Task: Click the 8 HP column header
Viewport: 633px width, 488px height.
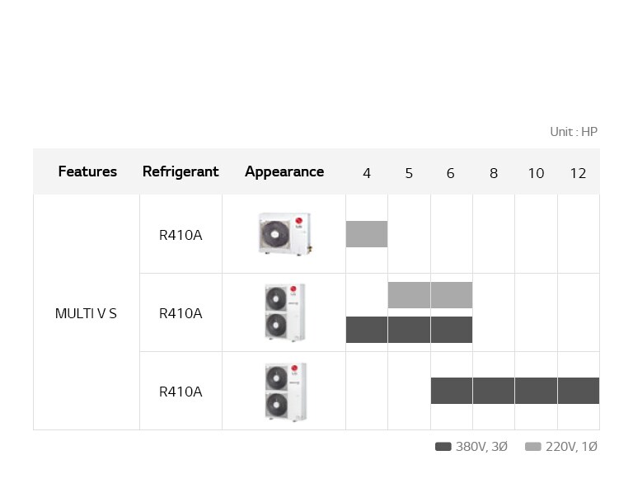Action: (x=494, y=173)
